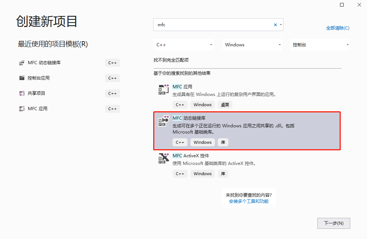Image resolution: width=367 pixels, height=239 pixels.
Task: Open the search history dropdown arrow
Action: 281,25
